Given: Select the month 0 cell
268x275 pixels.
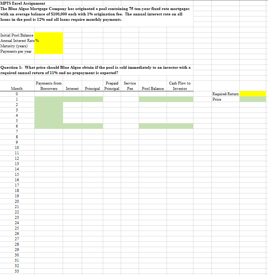Looking at the screenshot, I should [17, 94].
